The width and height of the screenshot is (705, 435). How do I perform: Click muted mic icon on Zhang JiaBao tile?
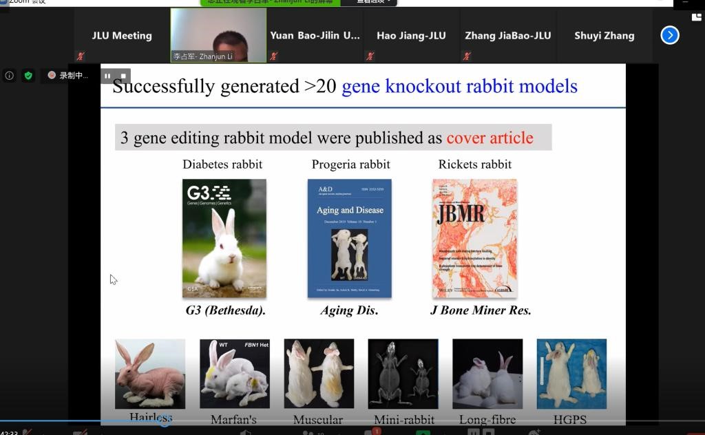tap(467, 56)
